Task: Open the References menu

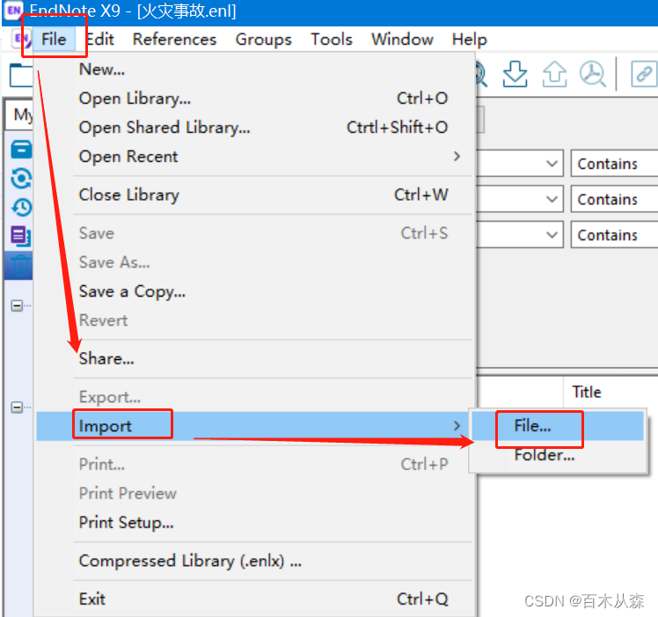Action: 174,40
